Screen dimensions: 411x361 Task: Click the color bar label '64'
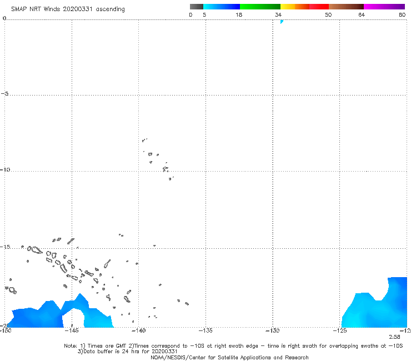point(362,15)
